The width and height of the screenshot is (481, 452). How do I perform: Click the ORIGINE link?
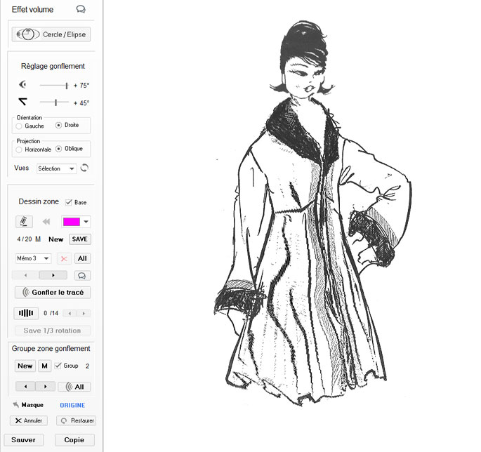click(72, 405)
